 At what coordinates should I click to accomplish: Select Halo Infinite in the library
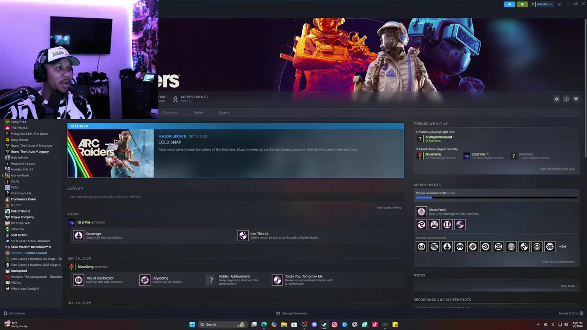[19, 158]
